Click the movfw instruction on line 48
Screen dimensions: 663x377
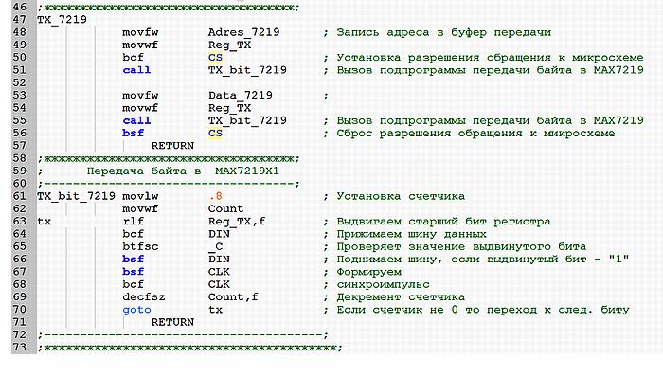[140, 32]
